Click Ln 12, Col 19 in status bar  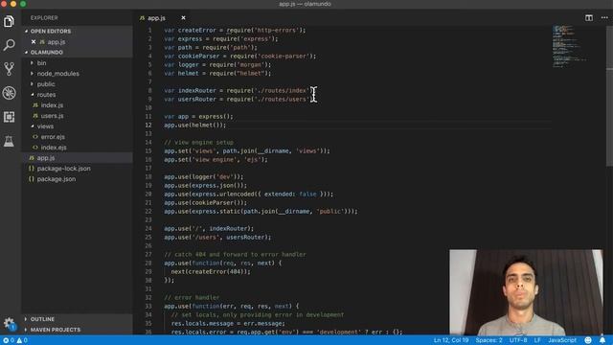point(451,340)
